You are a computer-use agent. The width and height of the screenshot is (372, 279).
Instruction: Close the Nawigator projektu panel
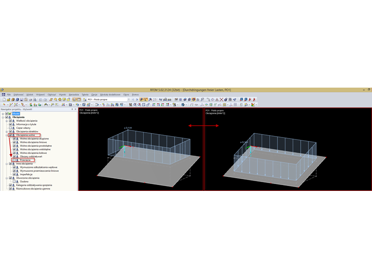[75, 109]
